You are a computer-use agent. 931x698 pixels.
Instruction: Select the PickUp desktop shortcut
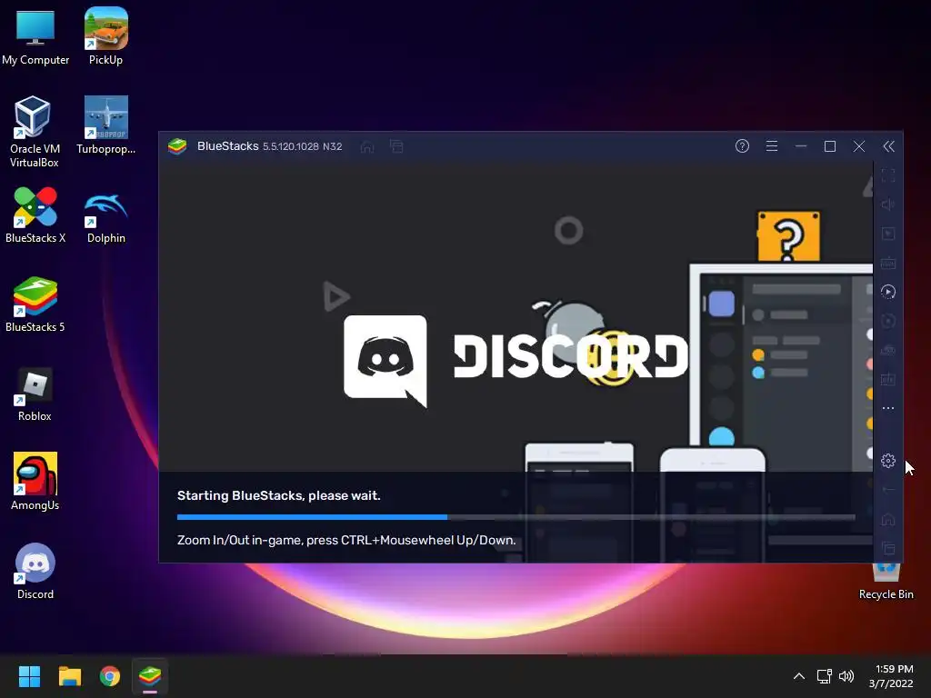coord(105,36)
